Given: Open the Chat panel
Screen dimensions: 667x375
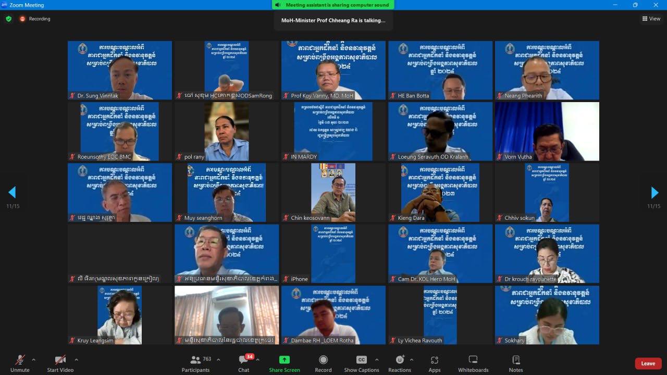Looking at the screenshot, I should 243,360.
